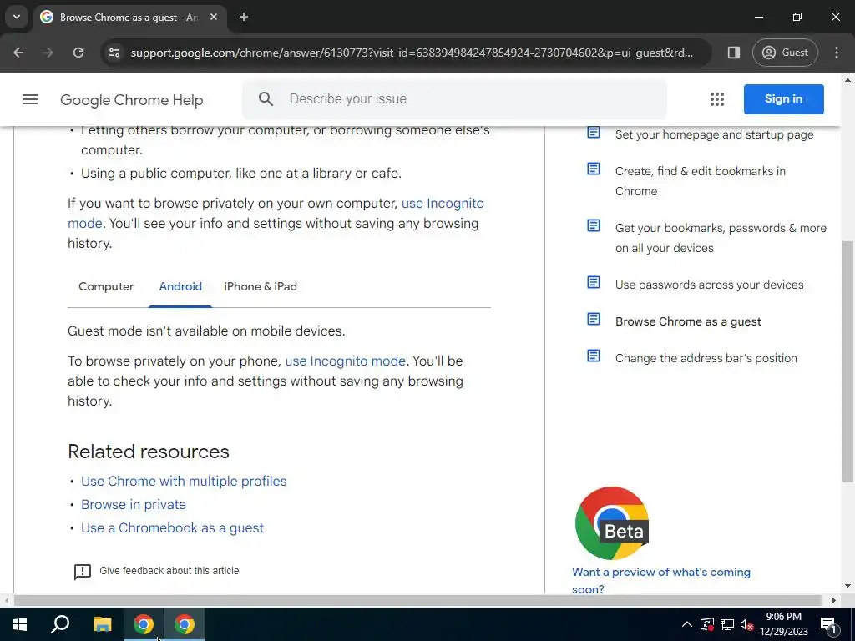This screenshot has width=855, height=641.
Task: Open Change the address bar's position article
Action: [706, 358]
